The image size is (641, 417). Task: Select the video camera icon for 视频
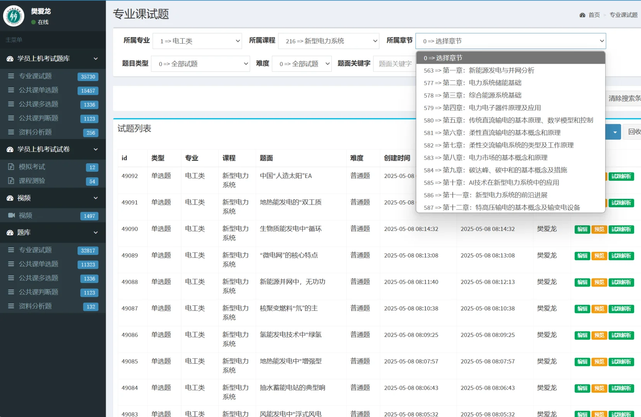12,215
